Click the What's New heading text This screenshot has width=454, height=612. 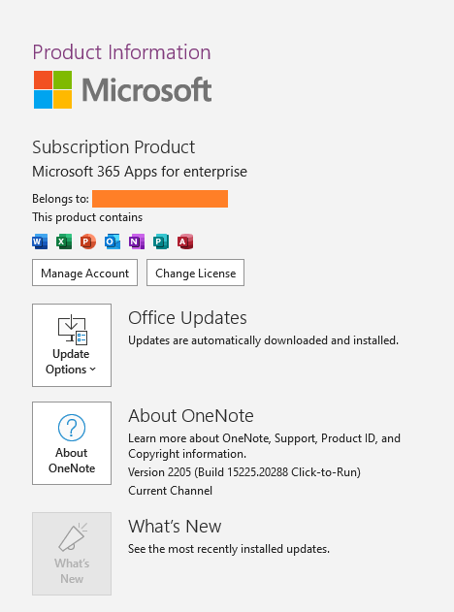[175, 527]
